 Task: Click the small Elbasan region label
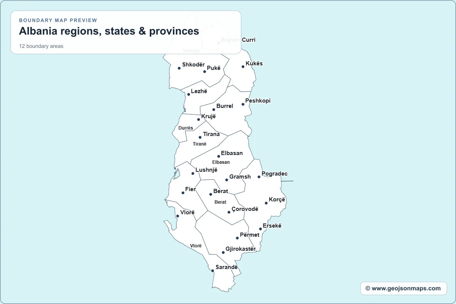(221, 162)
